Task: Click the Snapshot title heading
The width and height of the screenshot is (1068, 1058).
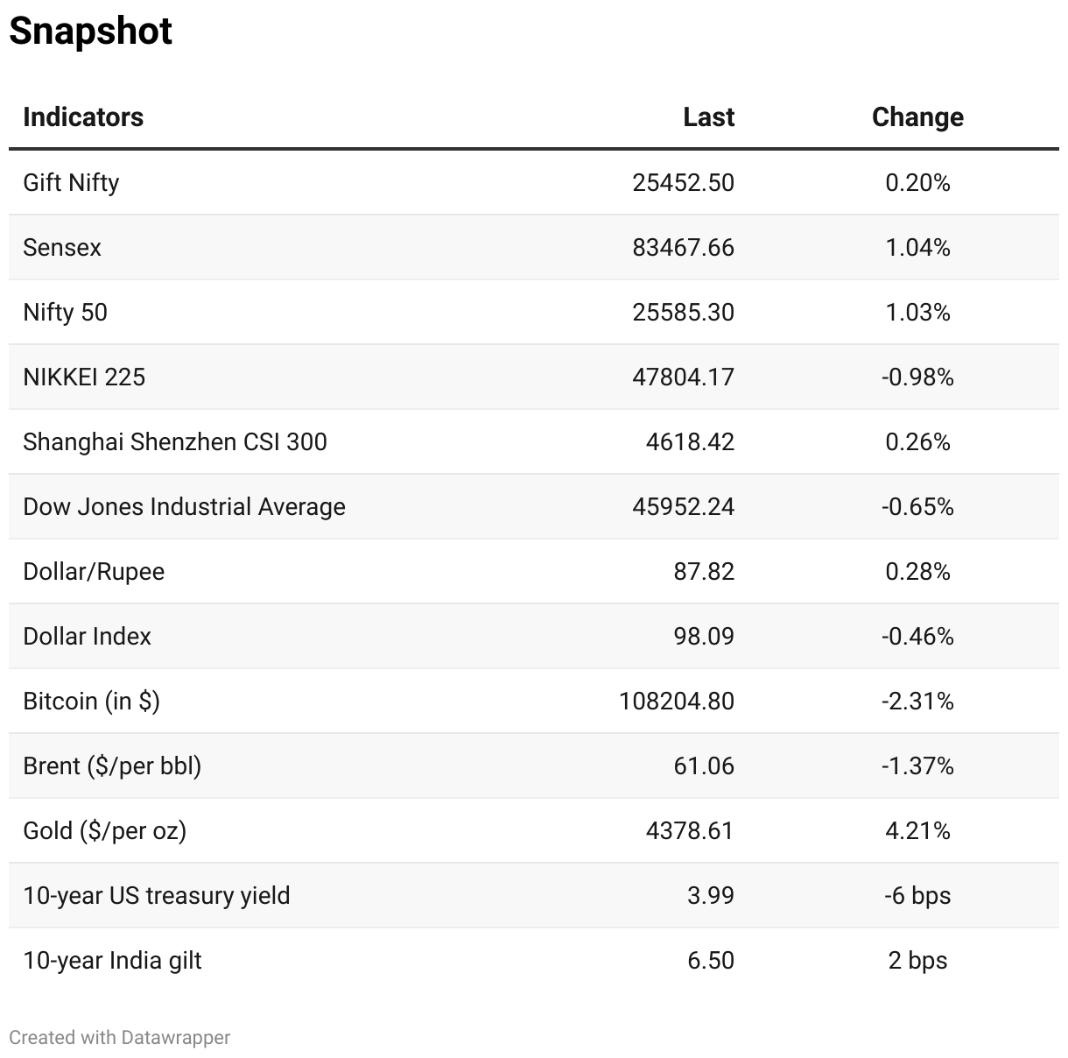Action: [91, 32]
